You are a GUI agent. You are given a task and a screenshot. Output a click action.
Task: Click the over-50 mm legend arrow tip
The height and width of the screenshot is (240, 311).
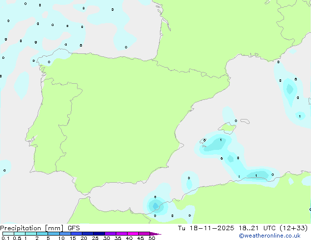click(155, 234)
